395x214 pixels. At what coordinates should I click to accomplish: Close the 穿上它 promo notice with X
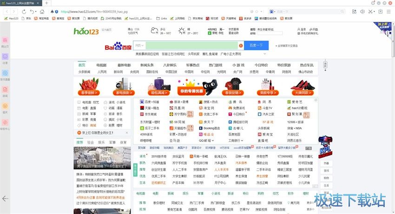click(x=127, y=133)
